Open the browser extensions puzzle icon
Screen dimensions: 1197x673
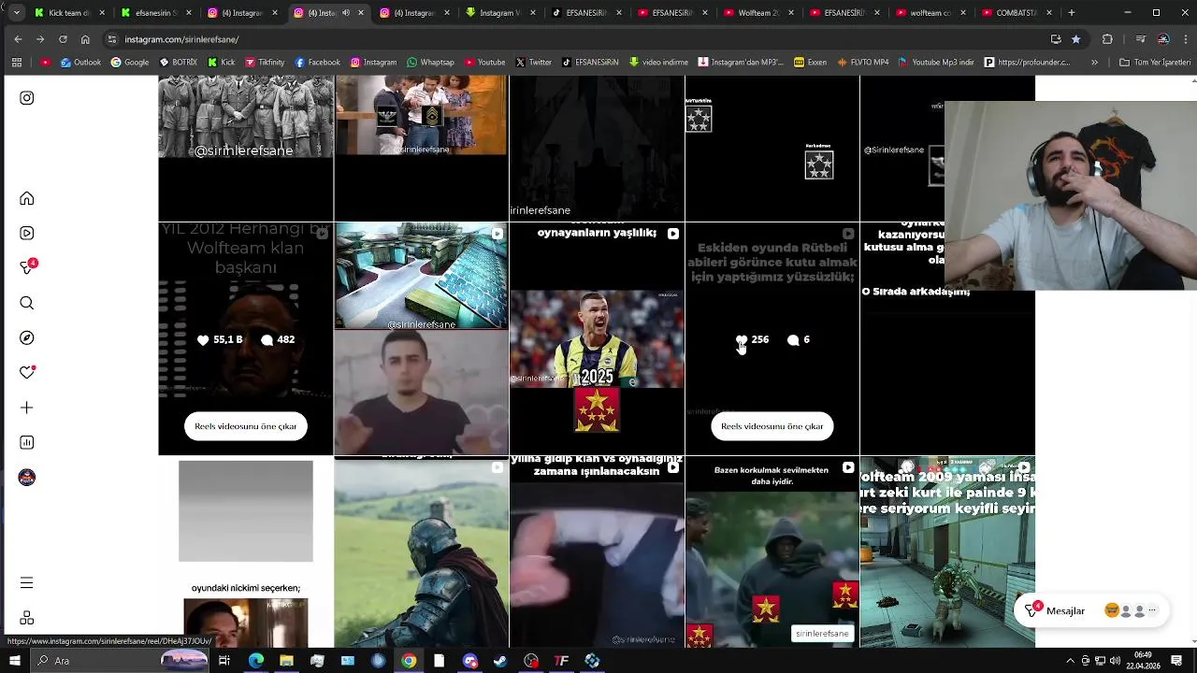[1108, 39]
